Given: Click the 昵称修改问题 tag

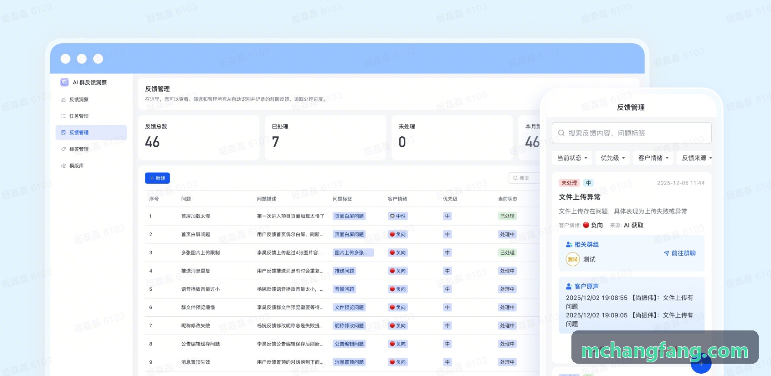Looking at the screenshot, I should 349,325.
